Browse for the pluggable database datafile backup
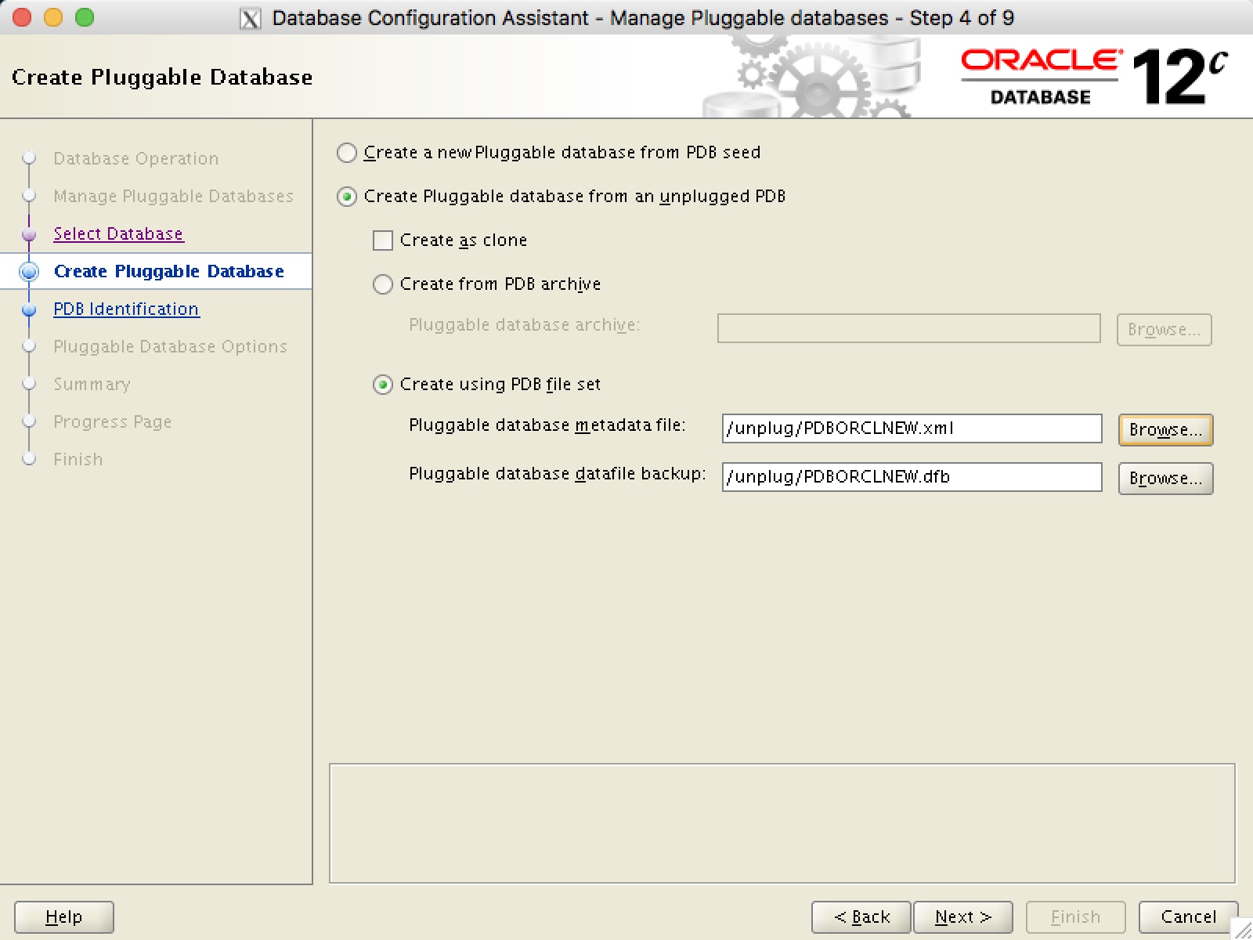 tap(1165, 478)
